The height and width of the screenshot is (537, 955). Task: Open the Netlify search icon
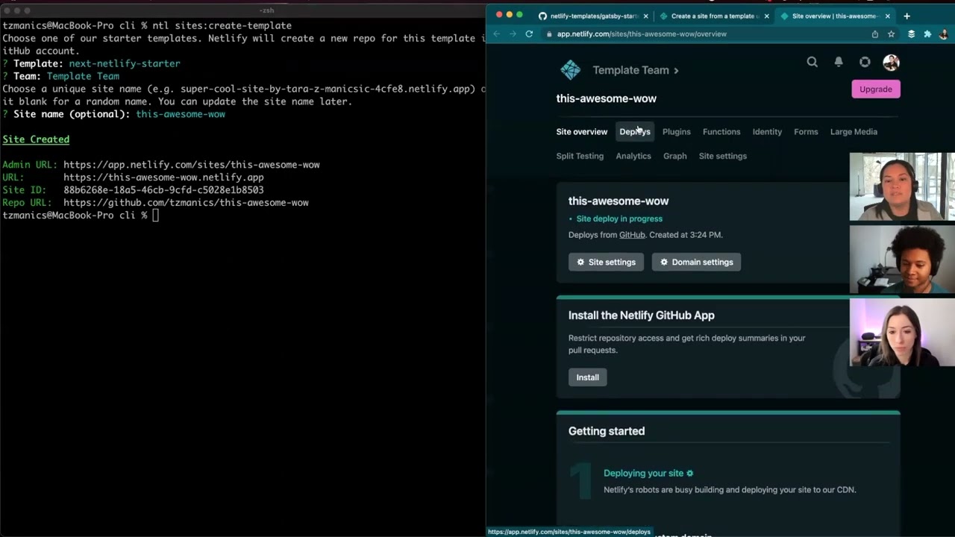pos(812,62)
